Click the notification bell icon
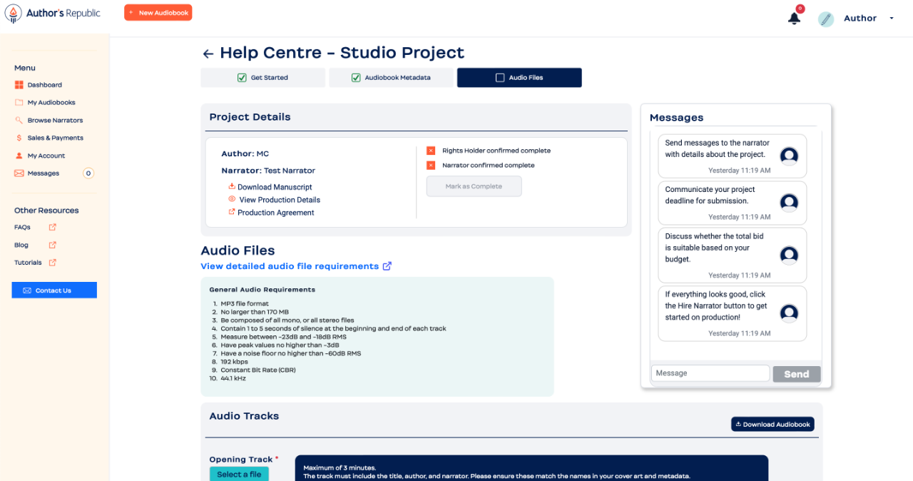Image resolution: width=913 pixels, height=481 pixels. (x=794, y=19)
